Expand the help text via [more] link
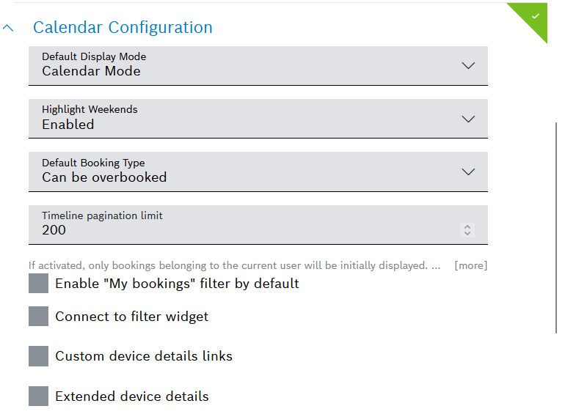This screenshot has height=417, width=565. [x=470, y=265]
